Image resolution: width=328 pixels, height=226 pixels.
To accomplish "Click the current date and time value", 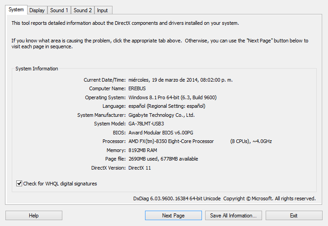I will (x=181, y=80).
